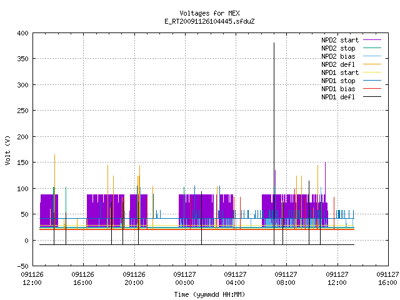Click the y-axis tick value 150
The height and width of the screenshot is (300, 400).
coord(22,162)
